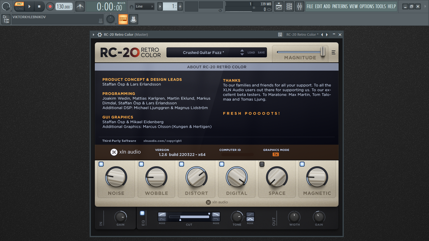Disable the NOISE module toggle
The width and height of the screenshot is (429, 241).
[x=101, y=164]
